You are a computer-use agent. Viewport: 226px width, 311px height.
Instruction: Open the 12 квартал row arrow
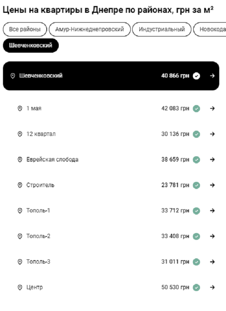[212, 134]
